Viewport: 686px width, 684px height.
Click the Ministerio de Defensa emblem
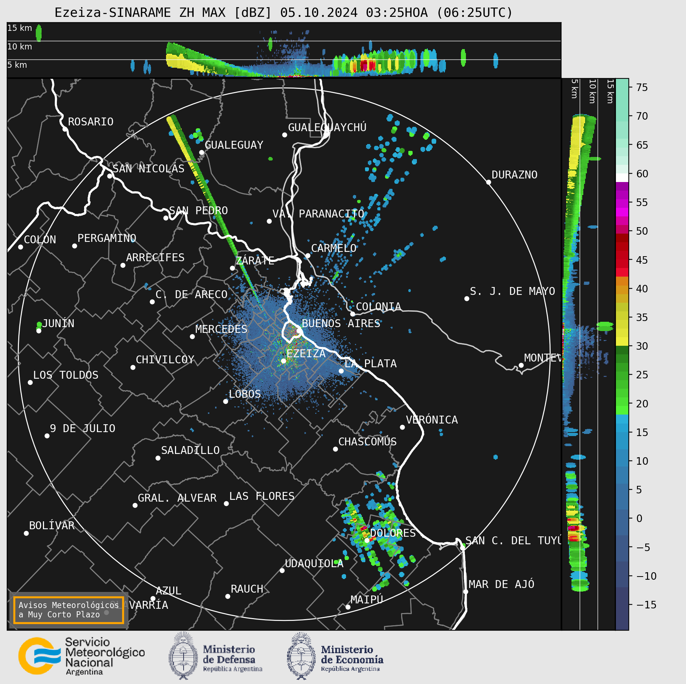point(183,656)
